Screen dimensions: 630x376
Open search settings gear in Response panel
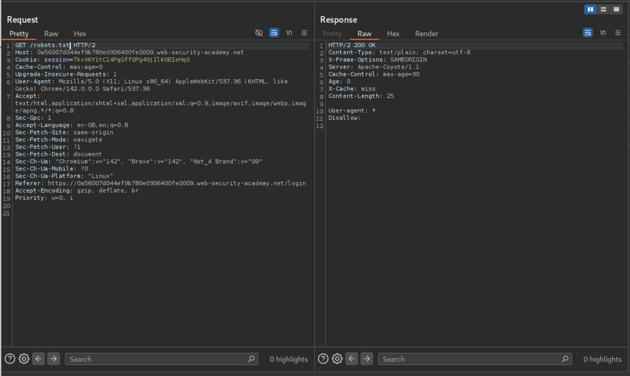point(337,359)
